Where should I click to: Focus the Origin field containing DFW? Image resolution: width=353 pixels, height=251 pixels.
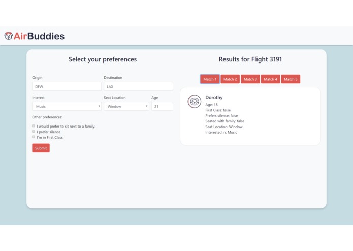coord(67,86)
